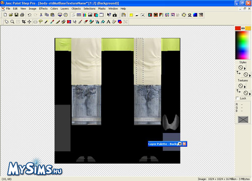Select the Mover tool
The image size is (252, 181).
tap(29, 21)
